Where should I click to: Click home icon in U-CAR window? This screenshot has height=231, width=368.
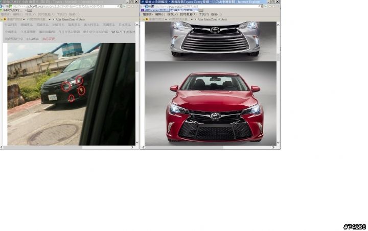click(x=270, y=6)
